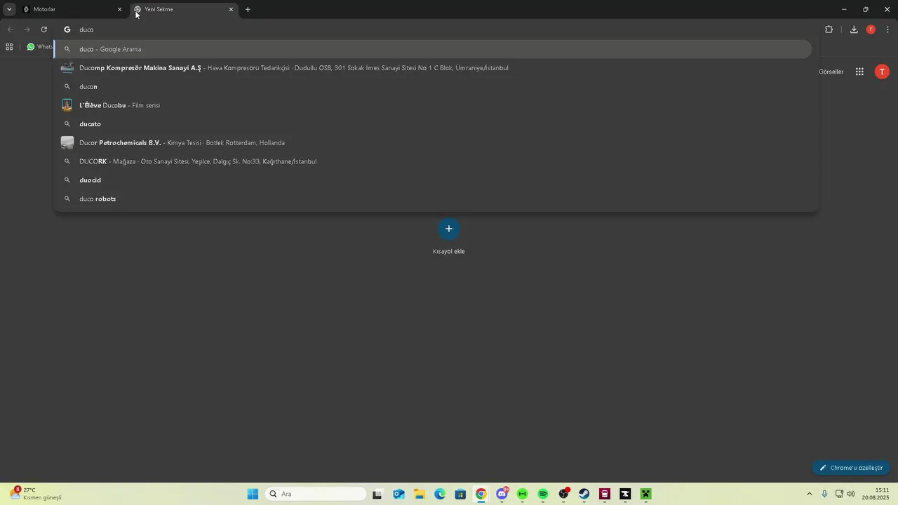This screenshot has width=898, height=505.
Task: Click the microphone icon in system tray
Action: [824, 494]
